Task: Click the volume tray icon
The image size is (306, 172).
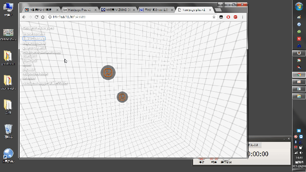Action: [x=301, y=153]
